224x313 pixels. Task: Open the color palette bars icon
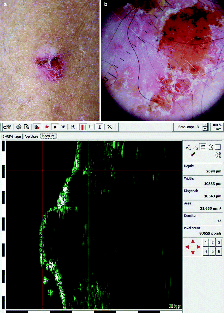click(x=83, y=127)
